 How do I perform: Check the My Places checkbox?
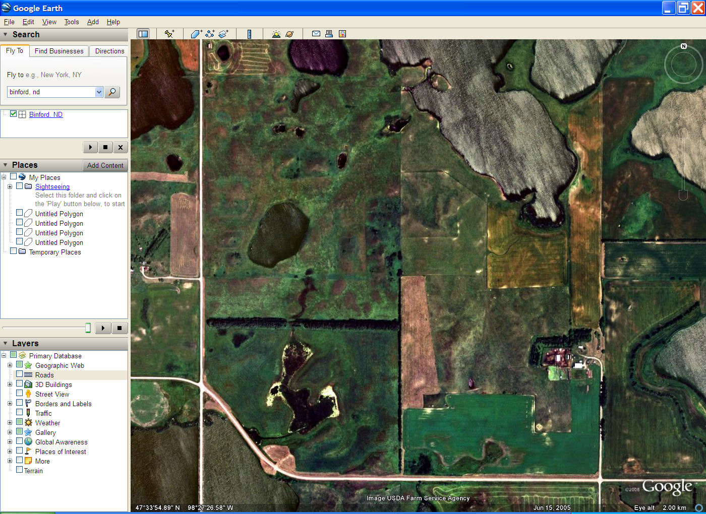tap(14, 176)
